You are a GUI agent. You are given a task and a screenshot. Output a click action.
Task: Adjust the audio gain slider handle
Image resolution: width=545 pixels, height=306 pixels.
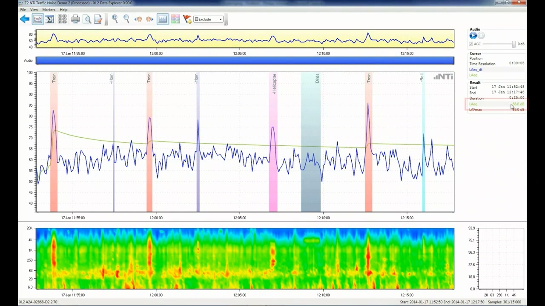point(513,44)
